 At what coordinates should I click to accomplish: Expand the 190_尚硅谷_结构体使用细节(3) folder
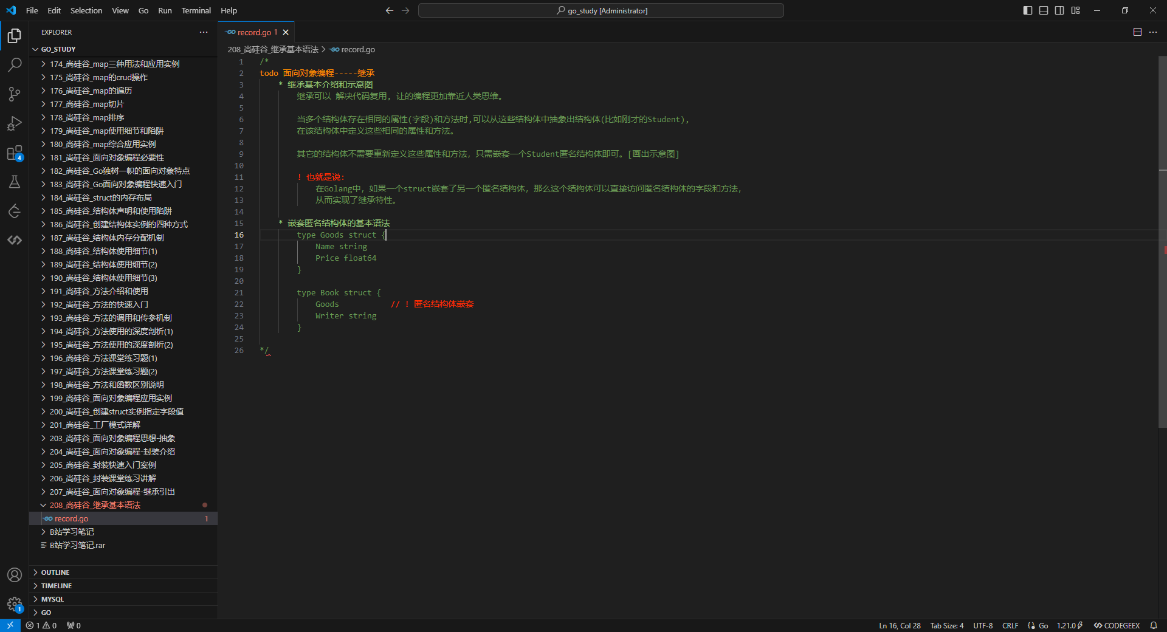(x=123, y=278)
